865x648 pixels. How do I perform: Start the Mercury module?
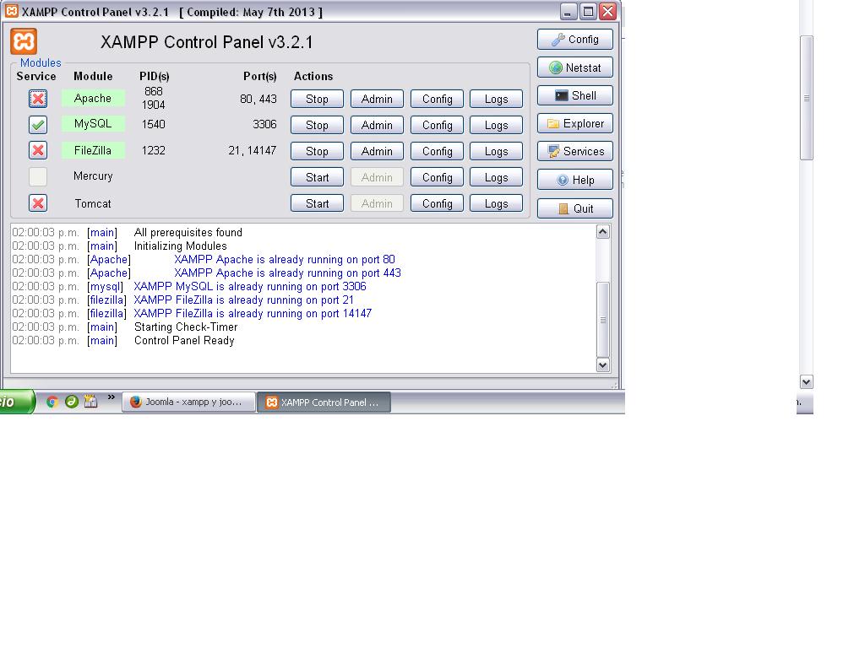(x=318, y=177)
